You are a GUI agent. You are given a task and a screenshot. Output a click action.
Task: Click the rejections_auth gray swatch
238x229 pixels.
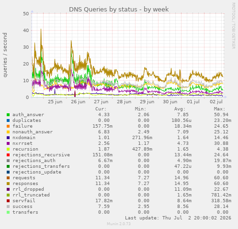point(8,161)
